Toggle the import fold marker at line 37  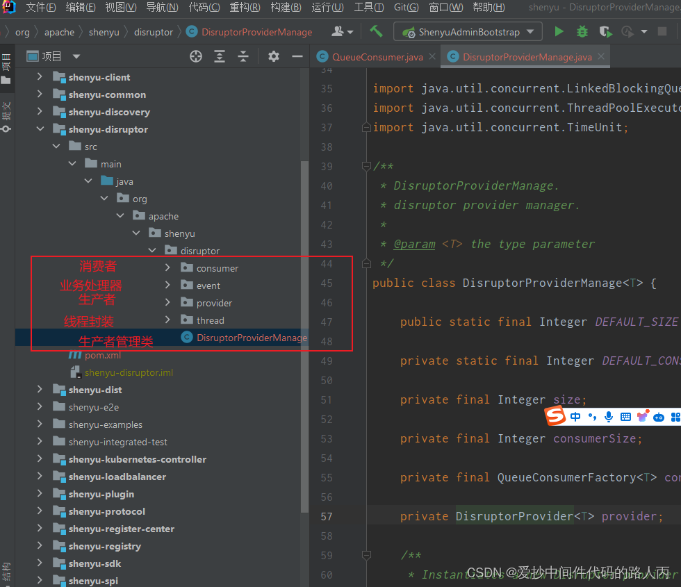coord(366,127)
